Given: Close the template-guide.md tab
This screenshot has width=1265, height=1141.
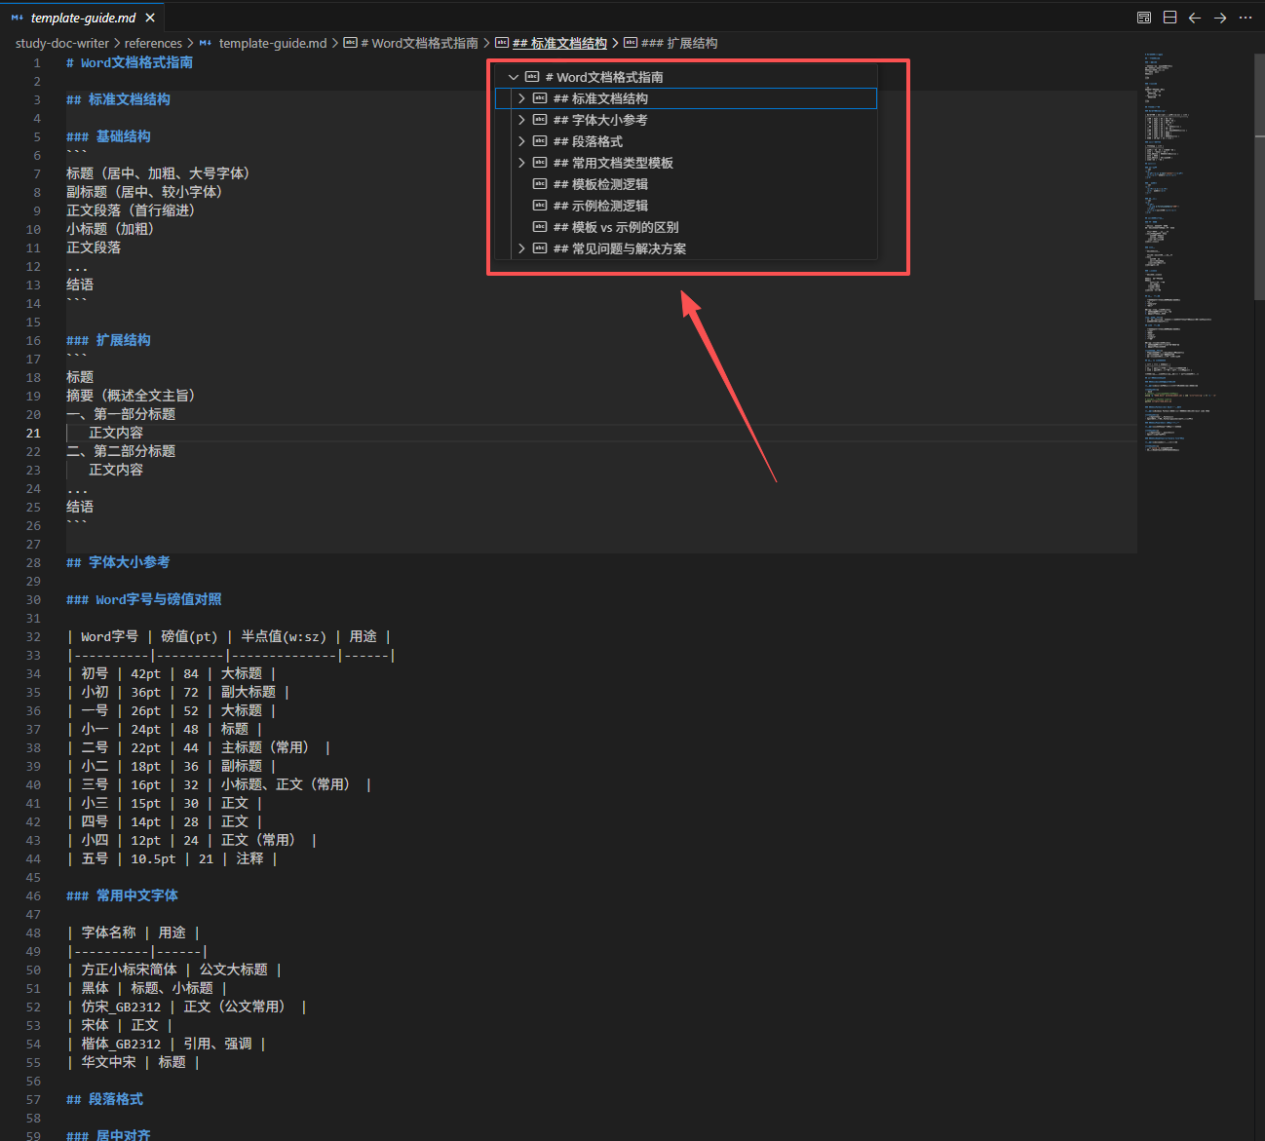Looking at the screenshot, I should coord(150,18).
